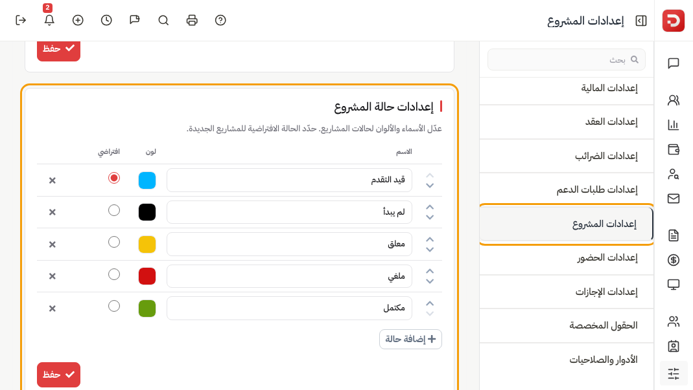Image resolution: width=693 pixels, height=390 pixels.
Task: Open إعدادات المالية settings menu
Action: (567, 88)
